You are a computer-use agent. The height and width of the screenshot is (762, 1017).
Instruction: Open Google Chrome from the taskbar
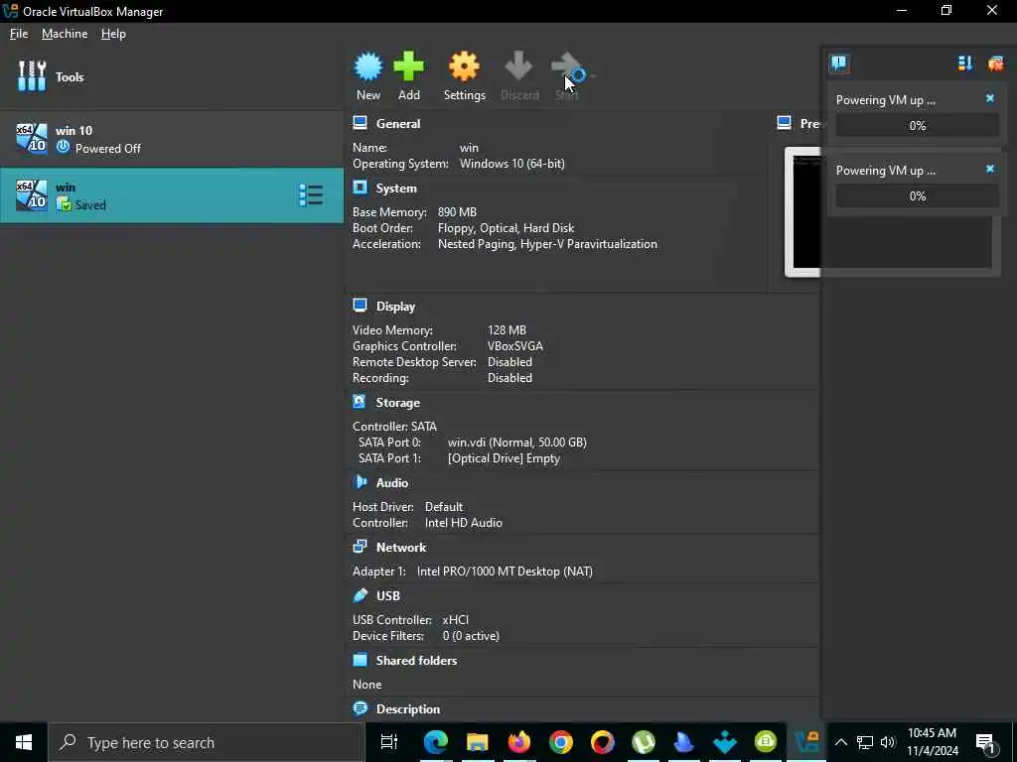point(560,742)
